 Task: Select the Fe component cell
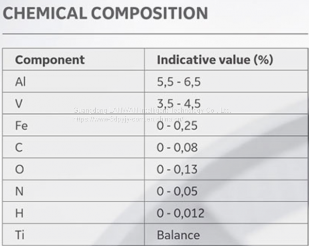(x=22, y=126)
